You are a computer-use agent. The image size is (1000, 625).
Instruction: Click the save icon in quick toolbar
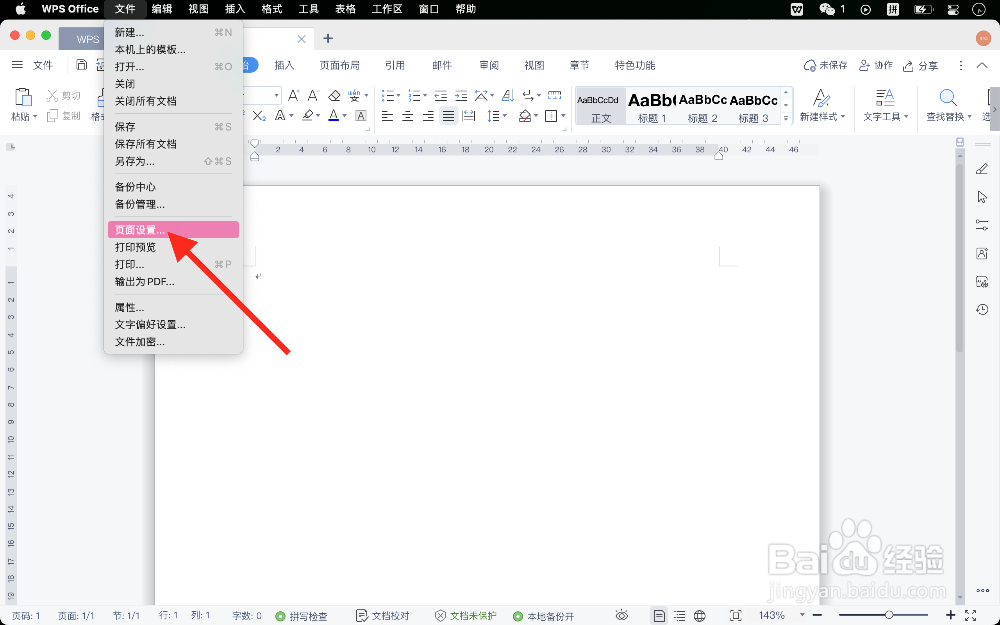pyautogui.click(x=81, y=65)
